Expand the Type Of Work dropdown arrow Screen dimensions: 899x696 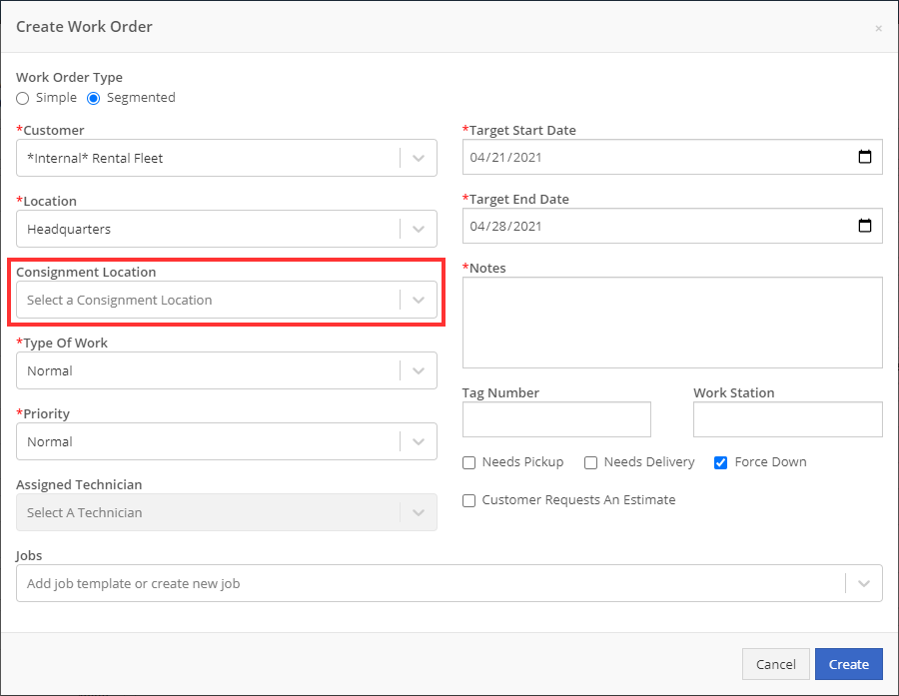(x=419, y=370)
